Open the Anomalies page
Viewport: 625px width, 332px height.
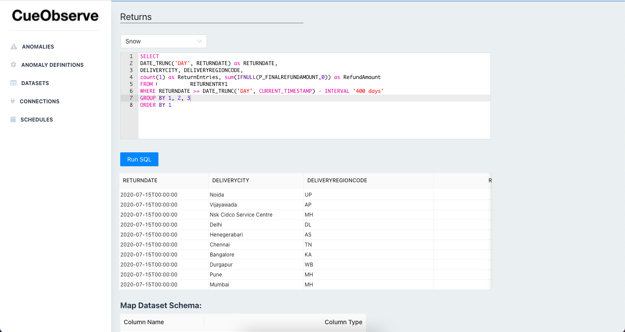(38, 46)
